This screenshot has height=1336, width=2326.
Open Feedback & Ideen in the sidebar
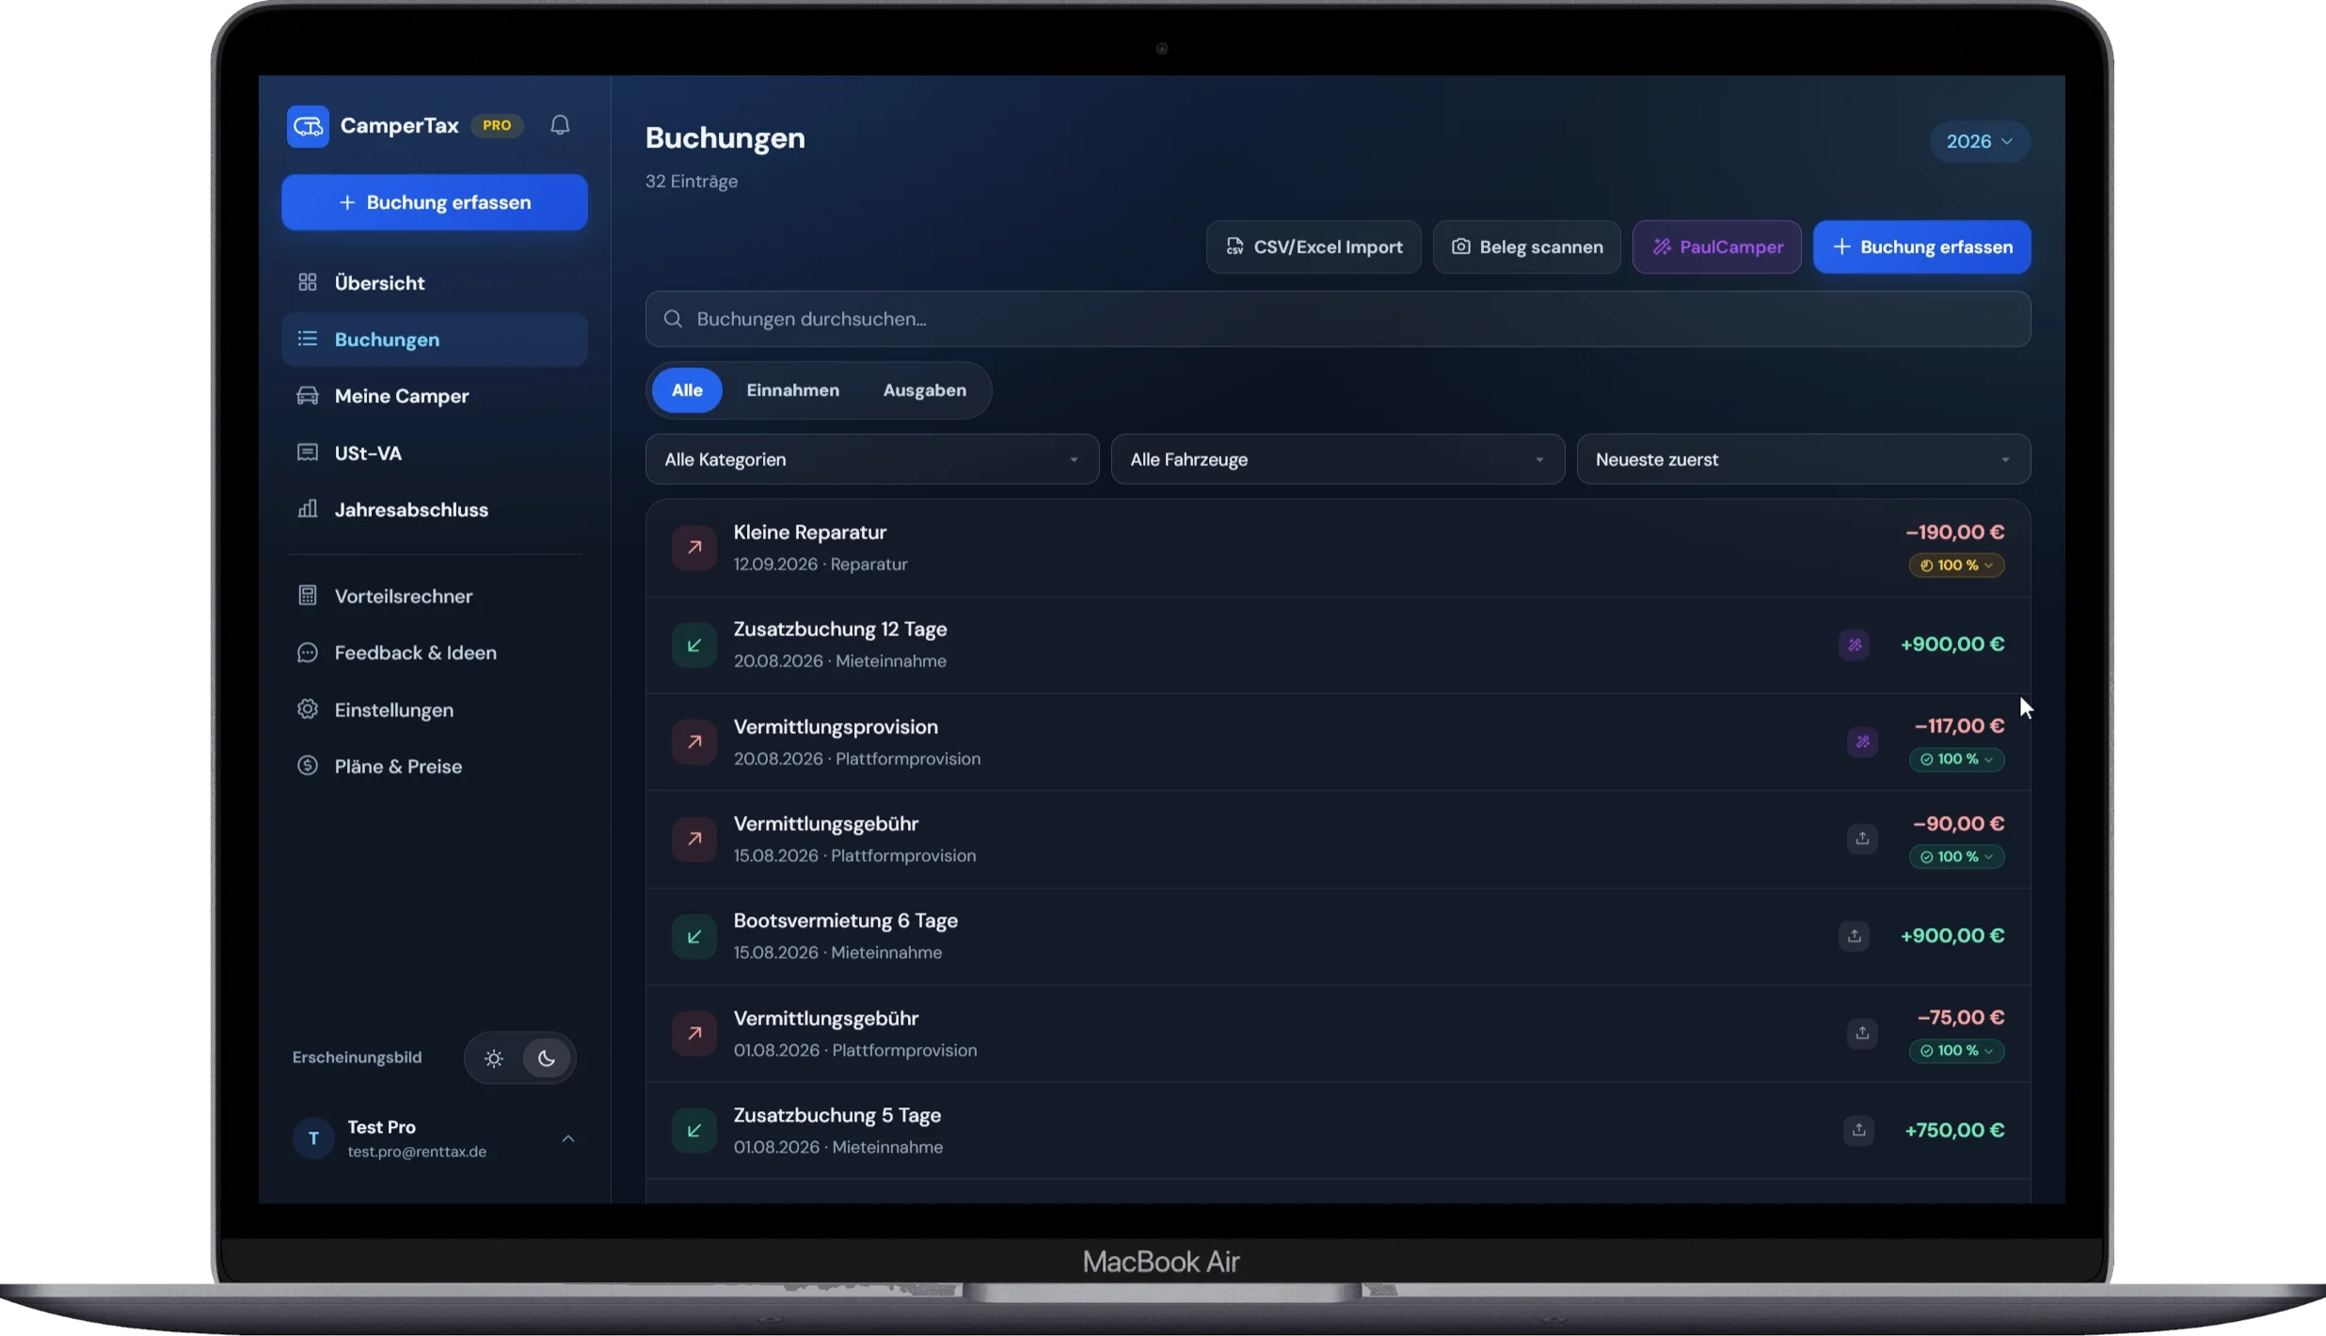[x=434, y=653]
